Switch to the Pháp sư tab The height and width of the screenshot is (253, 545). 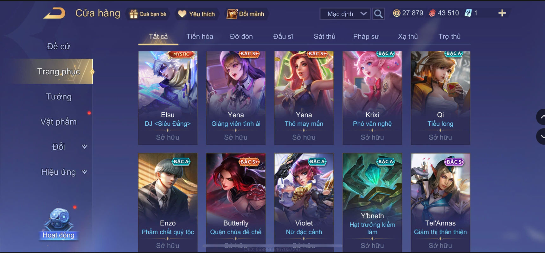coord(366,36)
